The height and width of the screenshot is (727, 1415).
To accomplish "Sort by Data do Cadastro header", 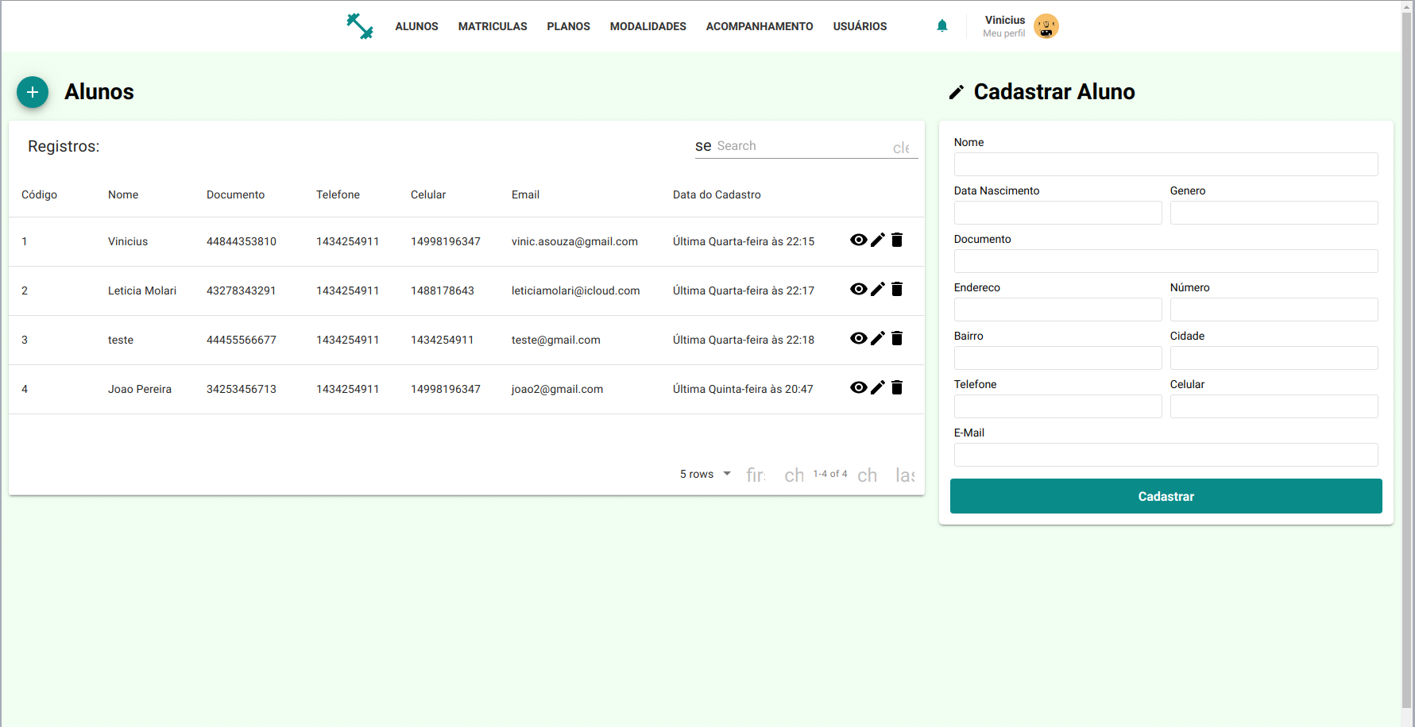I will click(717, 194).
